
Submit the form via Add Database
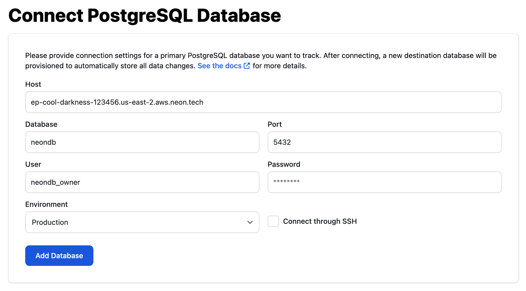click(x=59, y=255)
